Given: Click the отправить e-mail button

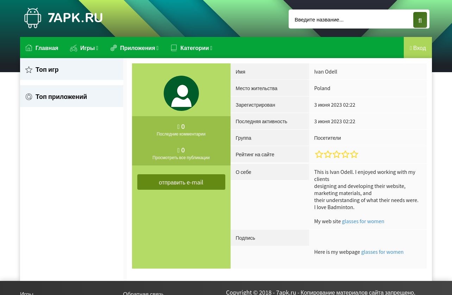Looking at the screenshot, I should (x=181, y=182).
